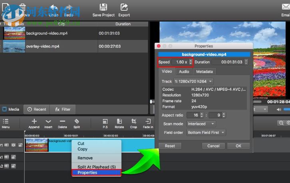Image resolution: width=290 pixels, height=183 pixels.
Task: Click Cancel in Properties dialog
Action: (x=213, y=146)
